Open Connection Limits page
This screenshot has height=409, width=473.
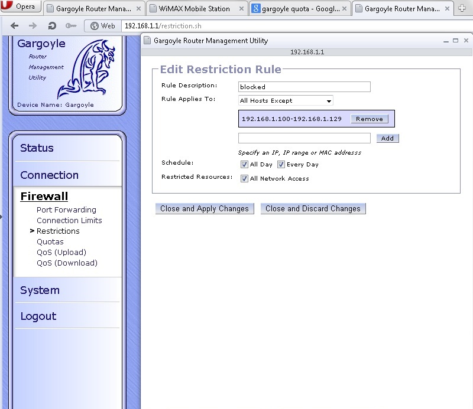pos(69,220)
